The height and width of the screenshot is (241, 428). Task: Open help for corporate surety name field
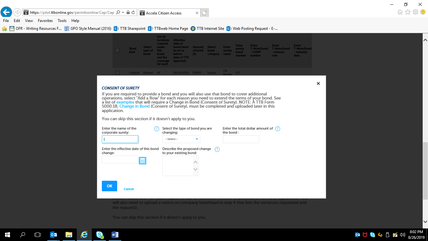(157, 129)
